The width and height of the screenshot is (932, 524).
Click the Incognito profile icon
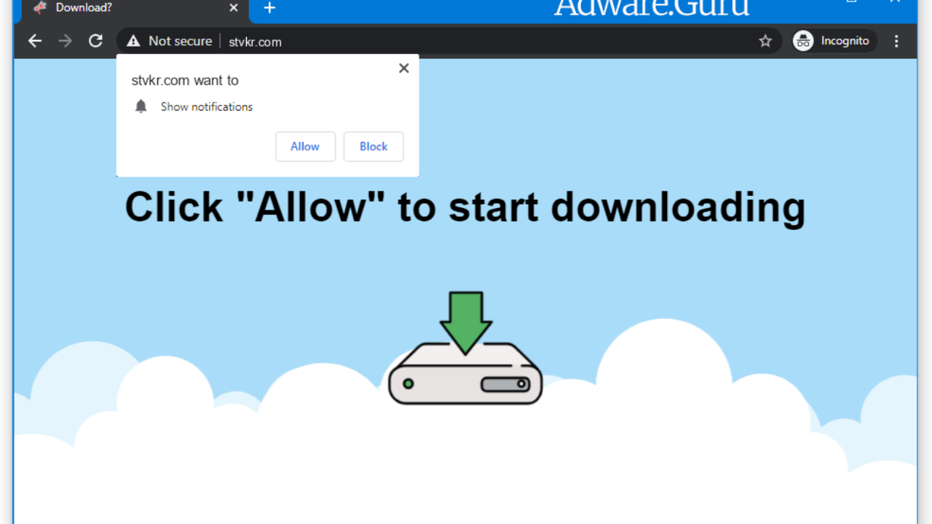click(x=803, y=41)
